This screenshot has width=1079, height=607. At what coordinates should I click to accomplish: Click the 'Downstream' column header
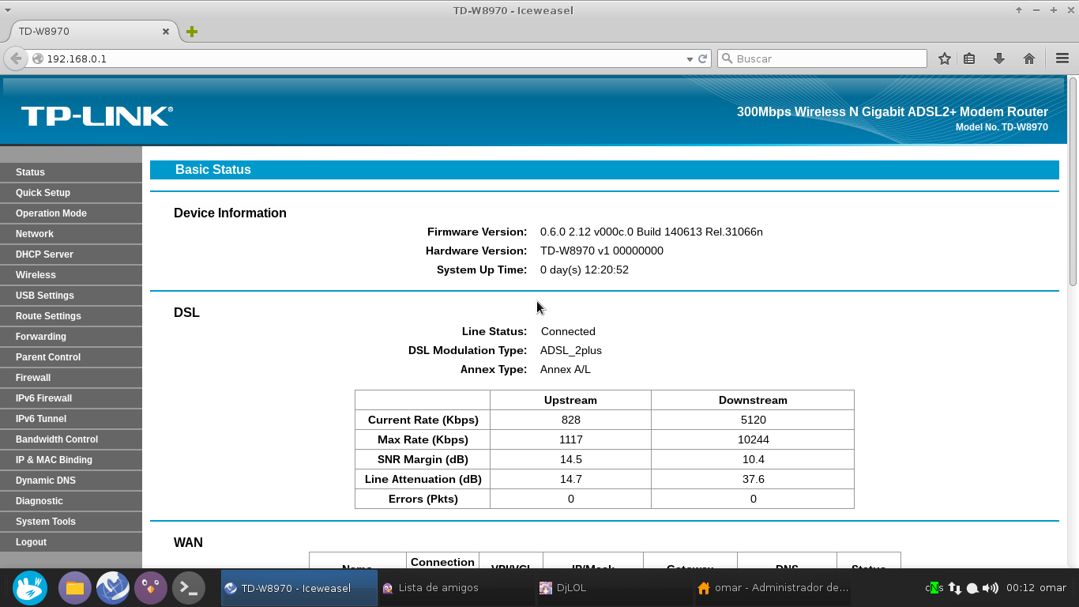(753, 400)
